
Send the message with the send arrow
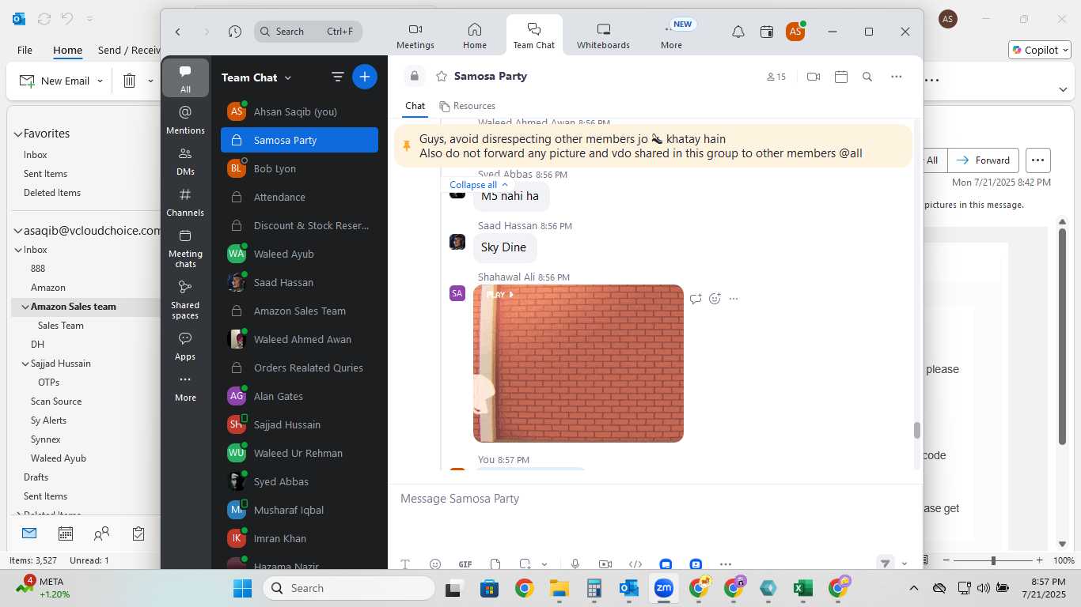point(885,564)
